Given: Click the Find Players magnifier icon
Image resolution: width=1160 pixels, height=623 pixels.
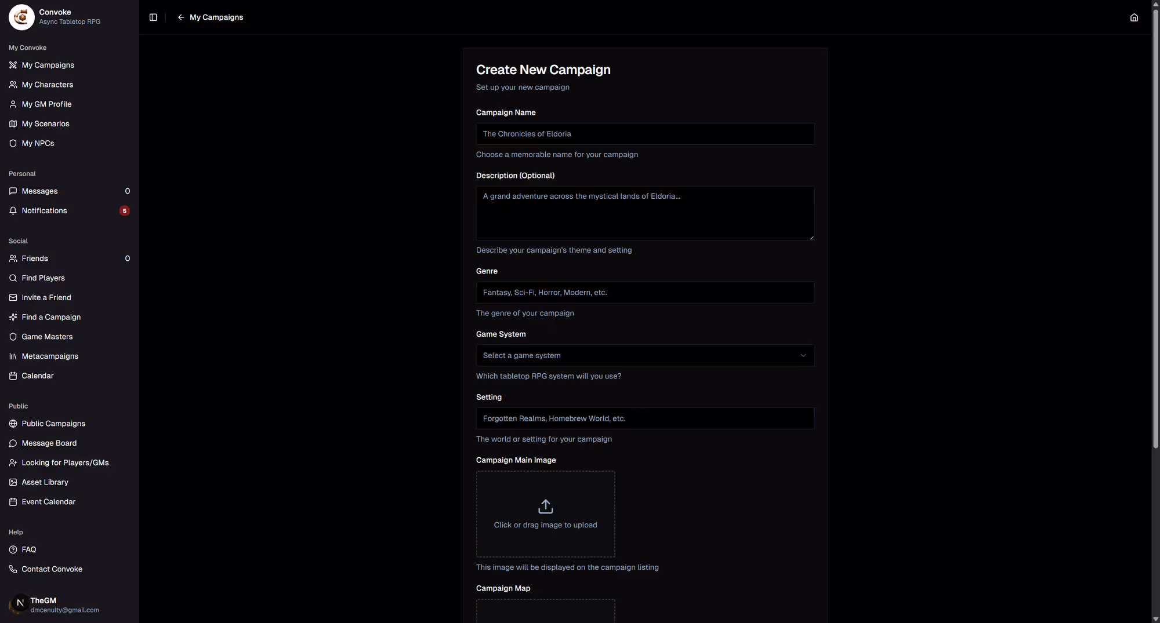Looking at the screenshot, I should [13, 278].
